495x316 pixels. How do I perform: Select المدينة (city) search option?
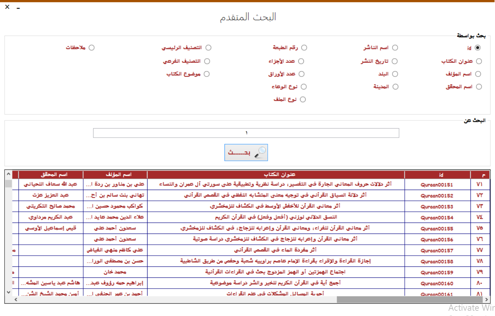click(x=395, y=86)
